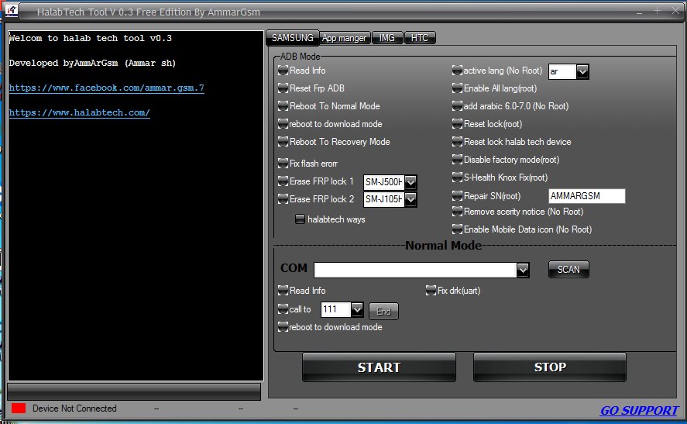
Task: Open the GO SUPPORT link
Action: click(639, 410)
